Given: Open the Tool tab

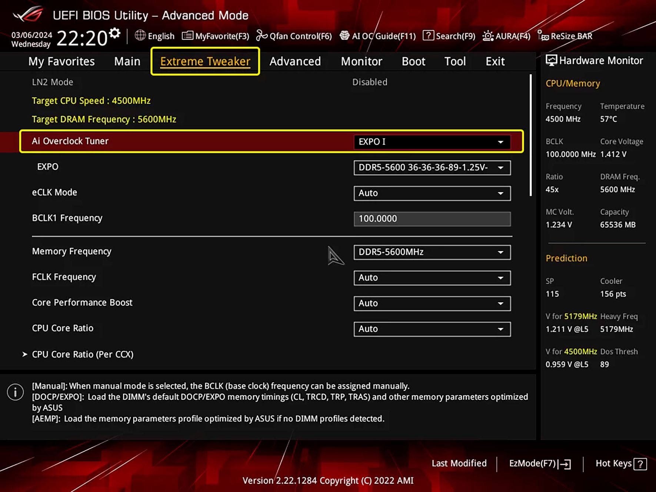Looking at the screenshot, I should pos(455,61).
